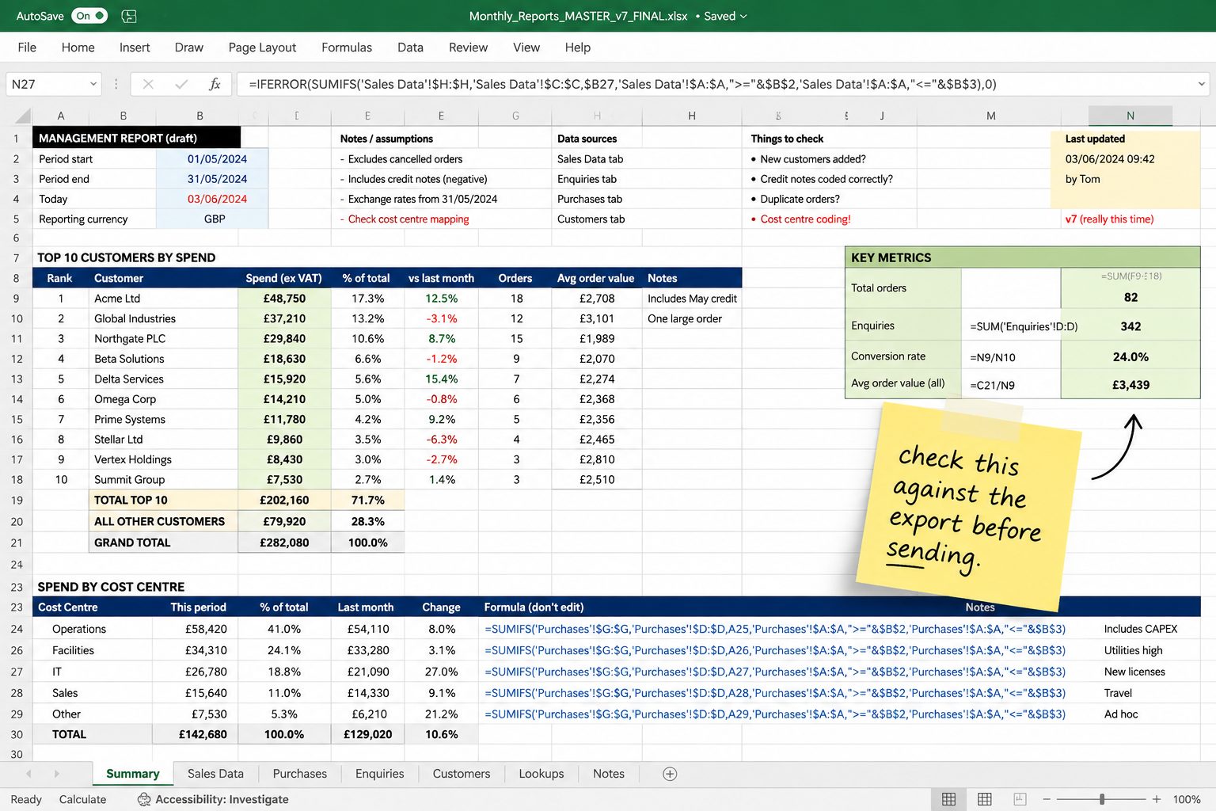The height and width of the screenshot is (811, 1216).
Task: Select Delta Services change 15.4%
Action: tap(442, 379)
